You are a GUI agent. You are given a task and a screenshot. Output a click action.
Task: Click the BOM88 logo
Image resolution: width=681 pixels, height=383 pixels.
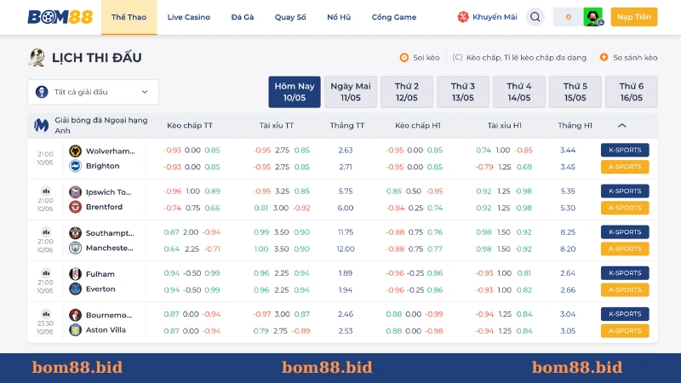coord(60,17)
